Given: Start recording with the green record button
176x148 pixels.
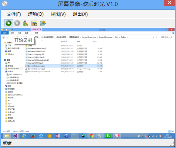Looking at the screenshot, I should (x=9, y=23).
